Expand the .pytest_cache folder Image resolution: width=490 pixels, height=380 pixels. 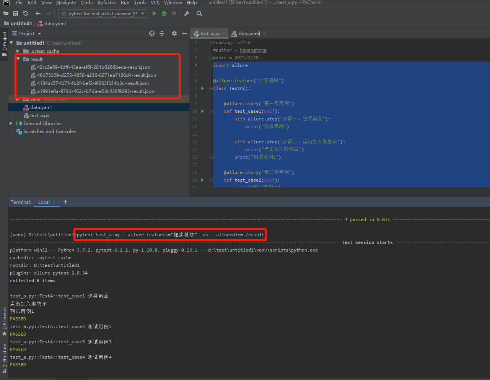click(18, 51)
